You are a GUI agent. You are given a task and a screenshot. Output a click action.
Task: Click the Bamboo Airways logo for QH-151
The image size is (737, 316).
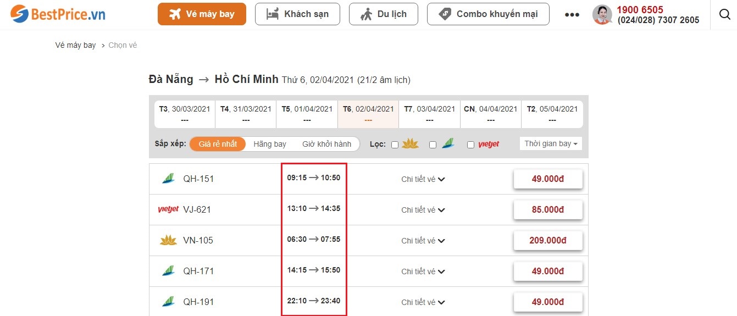click(168, 179)
